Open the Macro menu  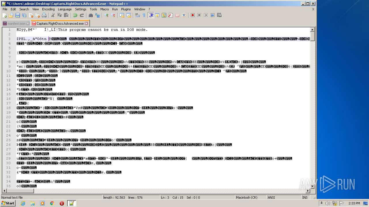[x=104, y=9]
